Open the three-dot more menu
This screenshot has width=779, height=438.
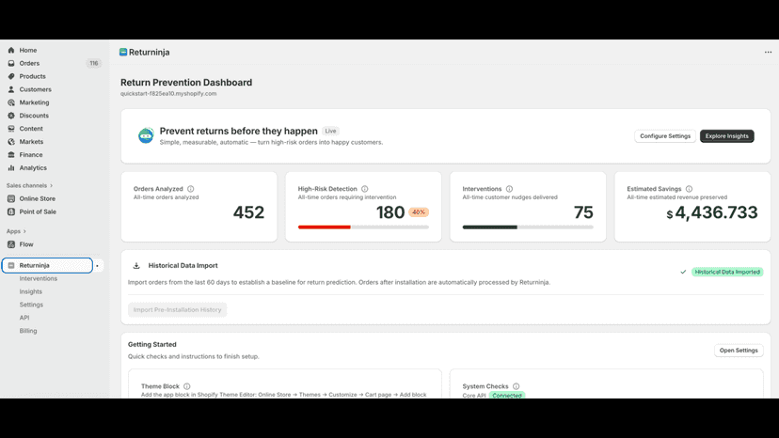tap(768, 52)
